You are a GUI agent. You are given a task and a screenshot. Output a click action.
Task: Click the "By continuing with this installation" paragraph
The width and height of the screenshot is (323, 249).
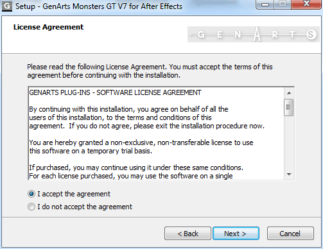pos(147,117)
